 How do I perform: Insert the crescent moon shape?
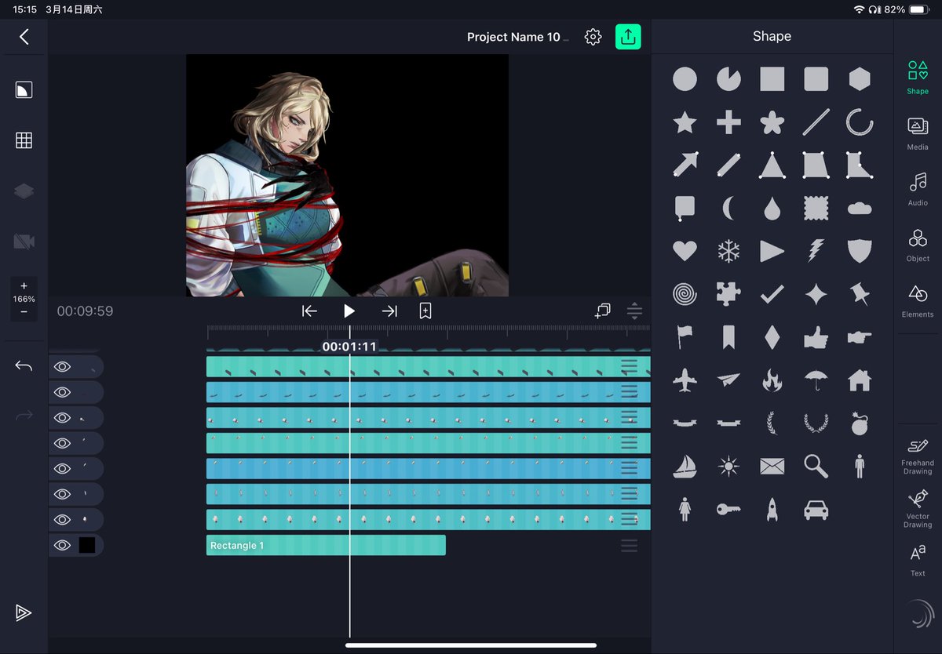pyautogui.click(x=728, y=209)
